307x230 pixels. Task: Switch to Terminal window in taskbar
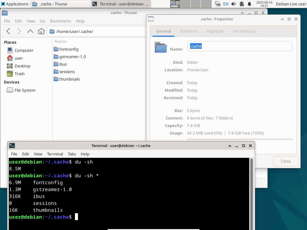point(121,4)
